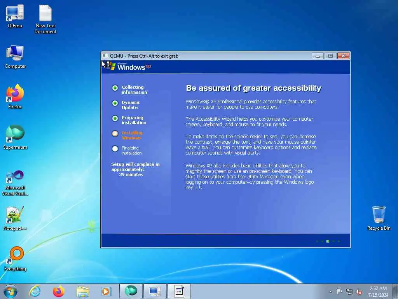The image size is (398, 299).
Task: Open the Recycle Bin
Action: pyautogui.click(x=379, y=218)
